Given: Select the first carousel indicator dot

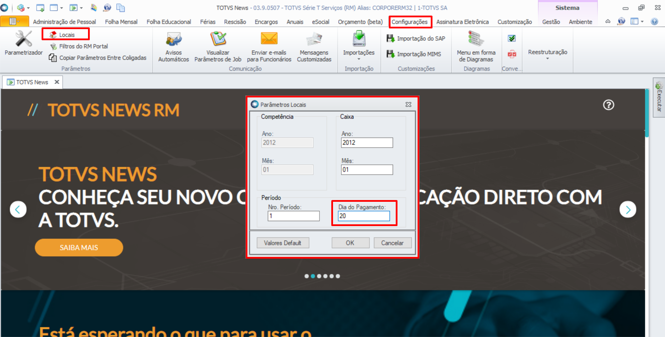Looking at the screenshot, I should (x=307, y=276).
